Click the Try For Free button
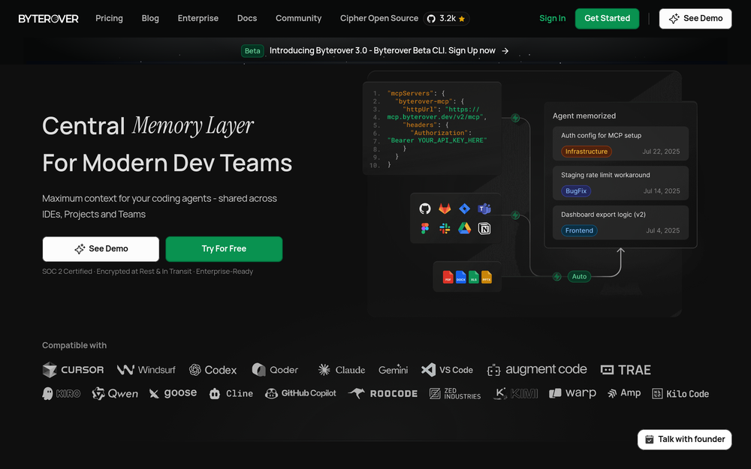 (x=224, y=249)
